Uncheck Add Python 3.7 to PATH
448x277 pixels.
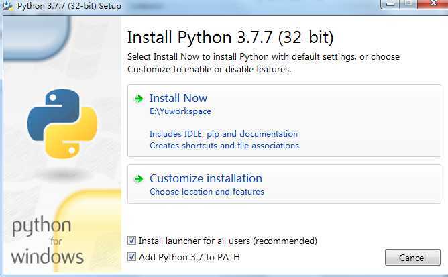coord(131,256)
